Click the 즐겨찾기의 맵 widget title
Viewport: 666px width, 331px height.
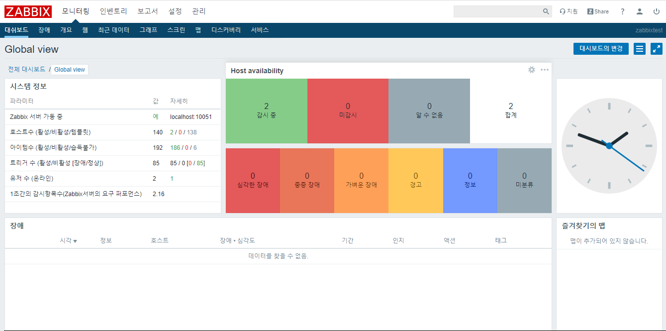[x=583, y=226]
